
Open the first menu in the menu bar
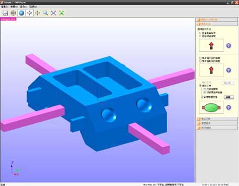click(5, 7)
